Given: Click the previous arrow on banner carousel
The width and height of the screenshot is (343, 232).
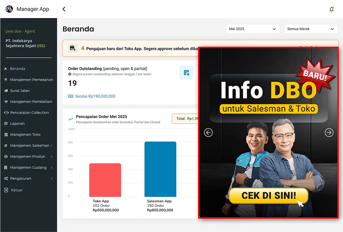Looking at the screenshot, I should (x=208, y=132).
